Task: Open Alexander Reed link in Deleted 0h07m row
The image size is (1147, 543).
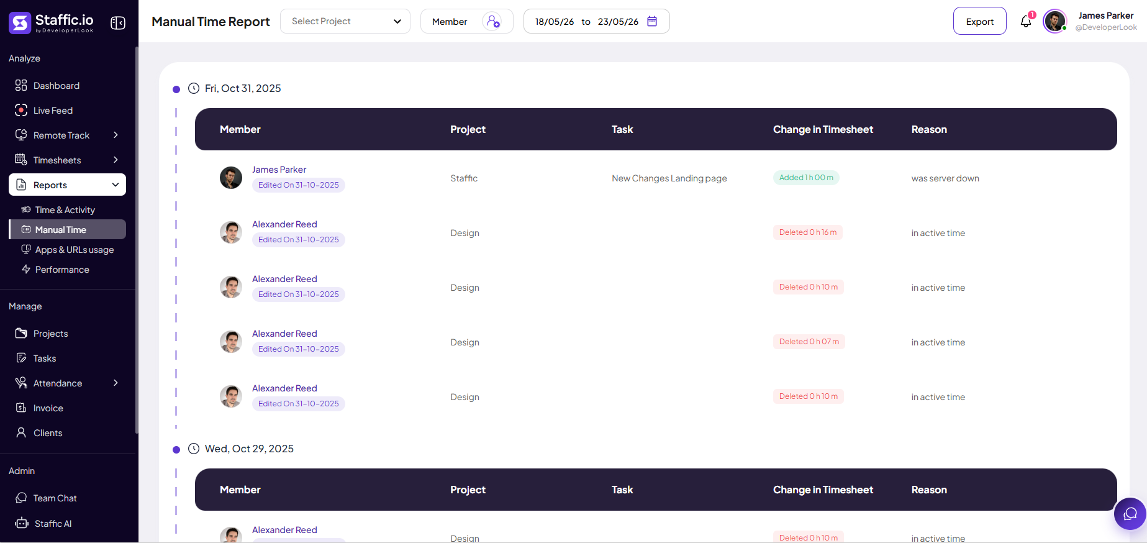Action: pos(284,333)
